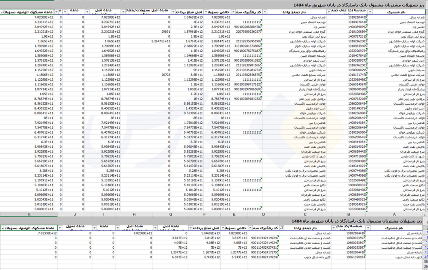The height and width of the screenshot is (270, 428).
Task: Select column K header letter
Action: click(29, 214)
